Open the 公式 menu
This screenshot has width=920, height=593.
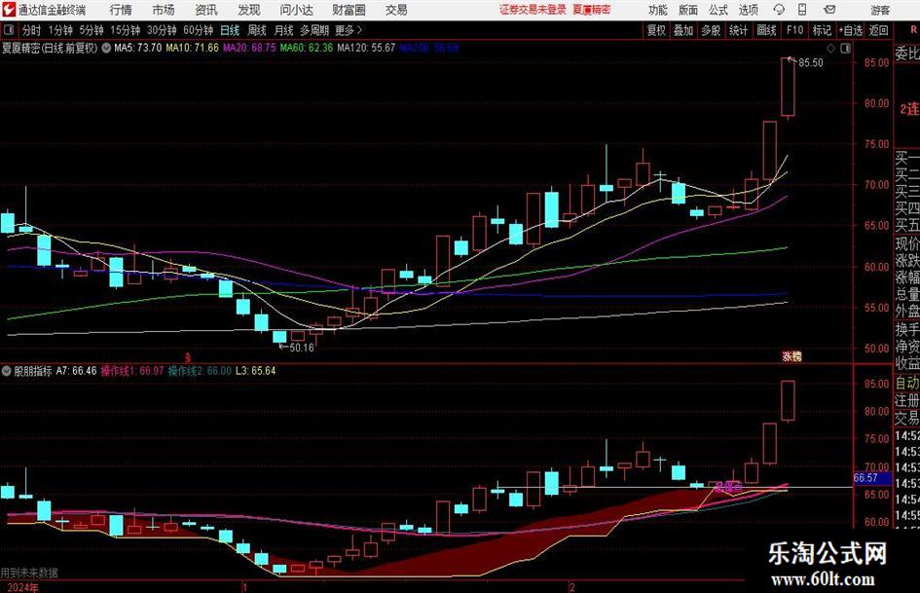click(x=718, y=10)
